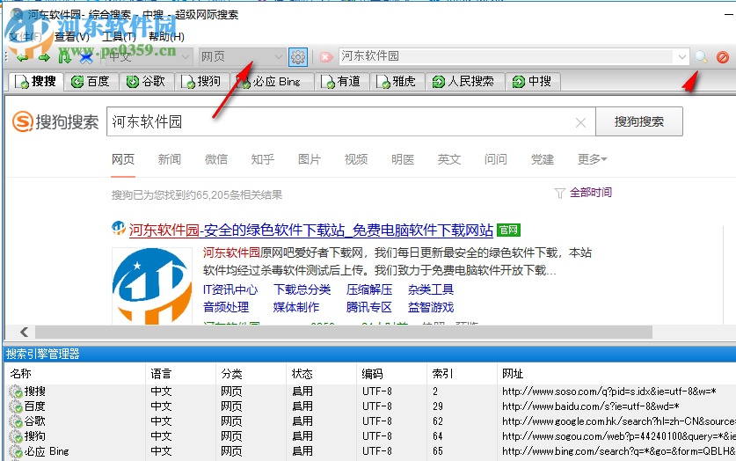Click the green forward arrow in toolbar
This screenshot has width=736, height=461.
click(44, 58)
